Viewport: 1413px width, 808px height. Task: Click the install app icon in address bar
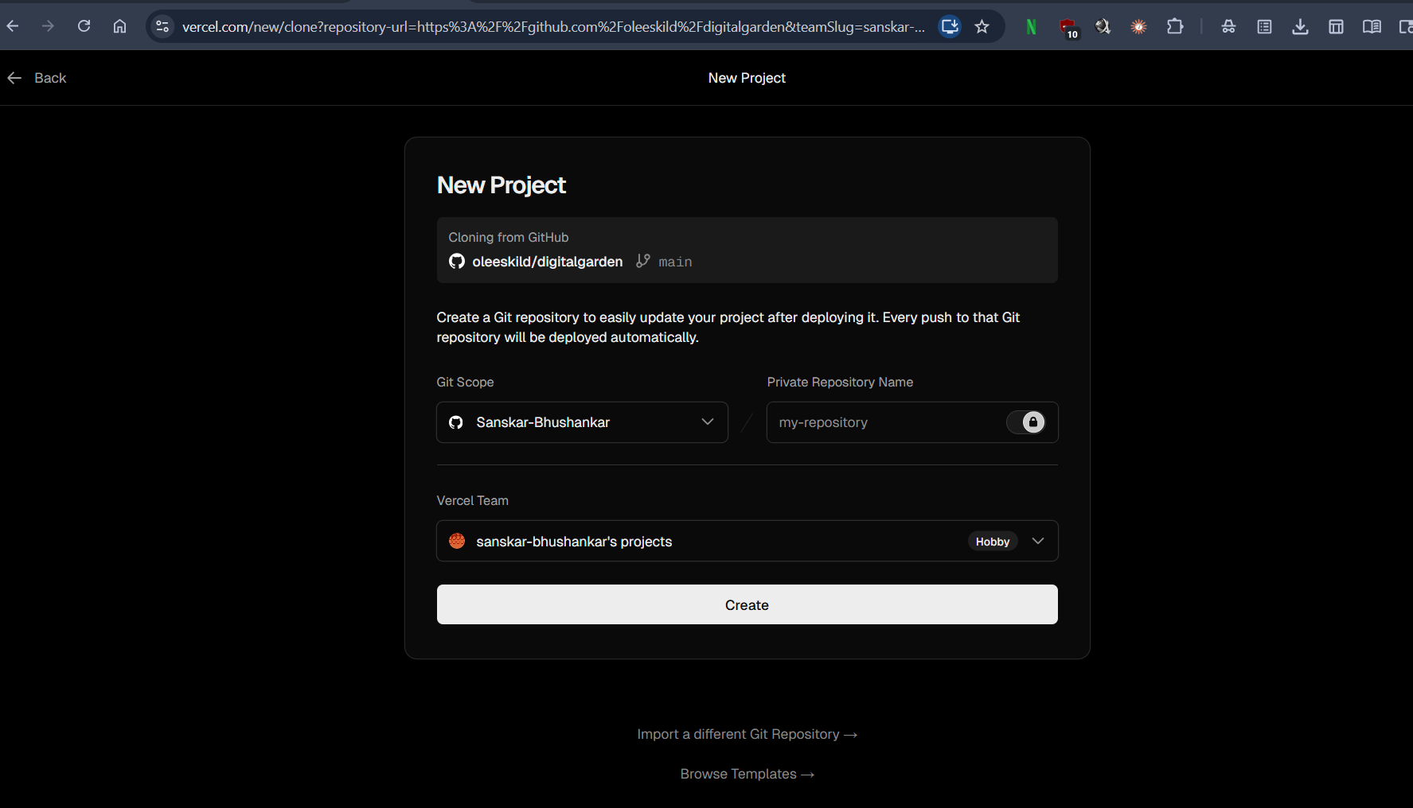[x=950, y=26]
